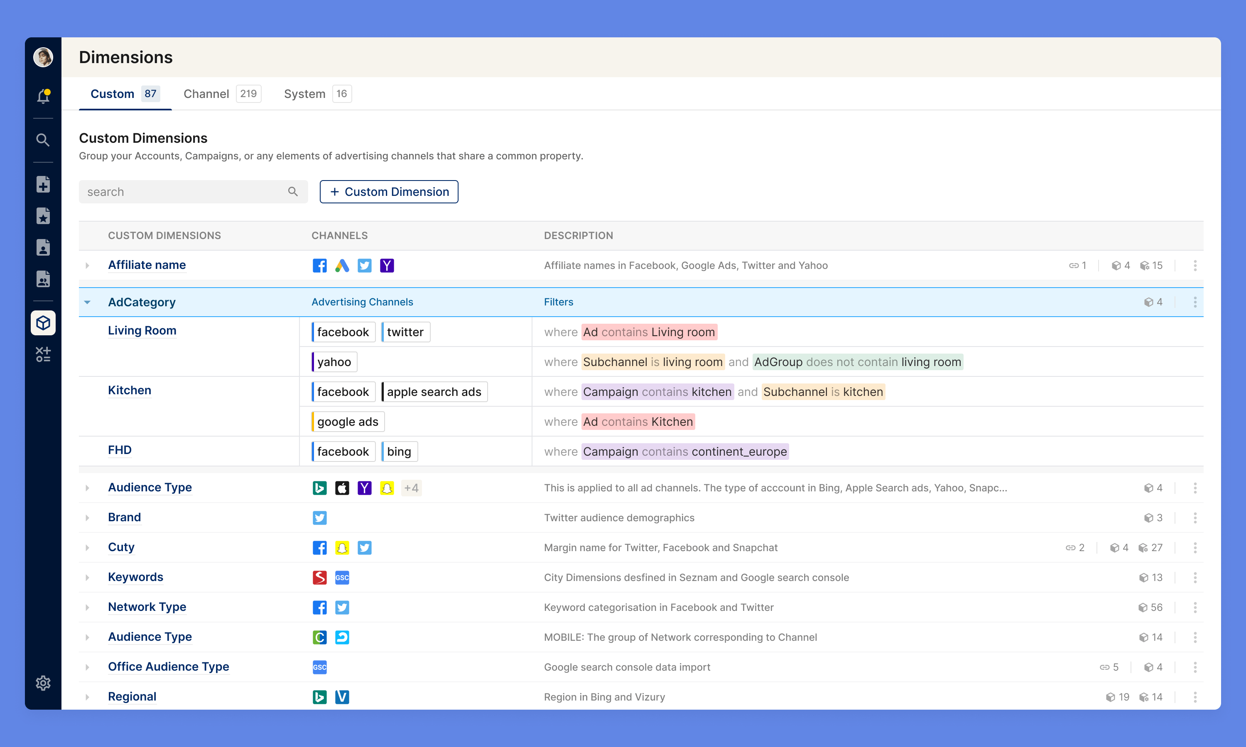
Task: Click 'Twitter audience demographics' description
Action: point(619,518)
